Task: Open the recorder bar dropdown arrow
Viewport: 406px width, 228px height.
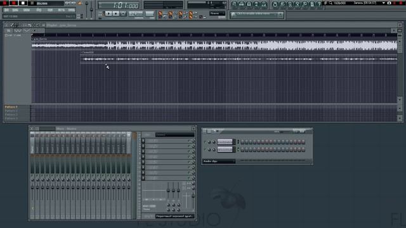Action: [x=383, y=3]
